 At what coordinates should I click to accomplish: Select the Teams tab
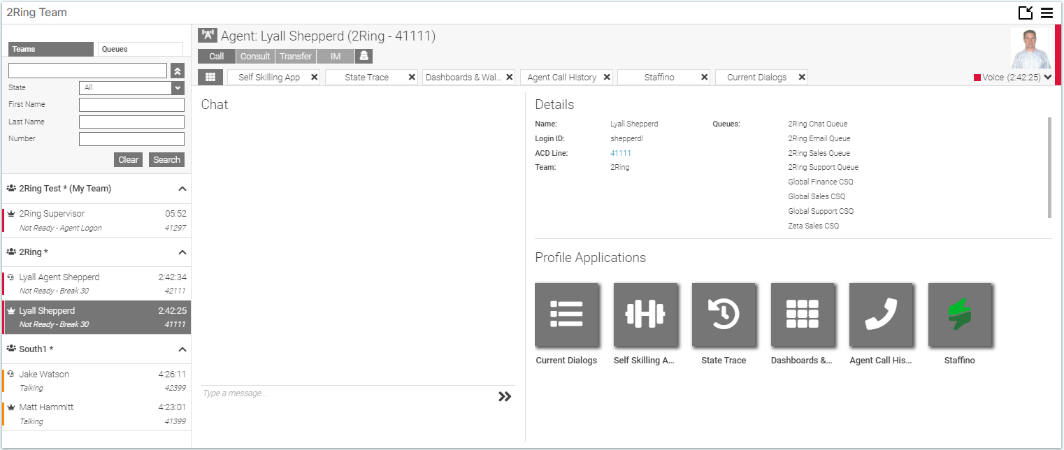50,49
